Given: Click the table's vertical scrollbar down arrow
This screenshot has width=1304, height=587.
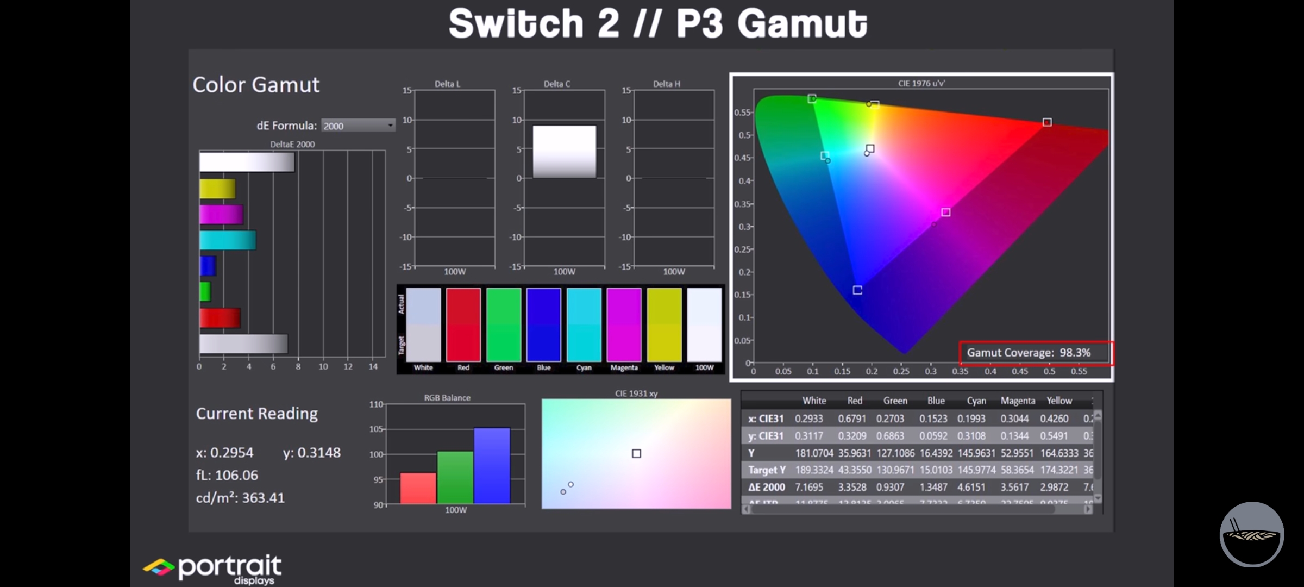Looking at the screenshot, I should 1098,498.
